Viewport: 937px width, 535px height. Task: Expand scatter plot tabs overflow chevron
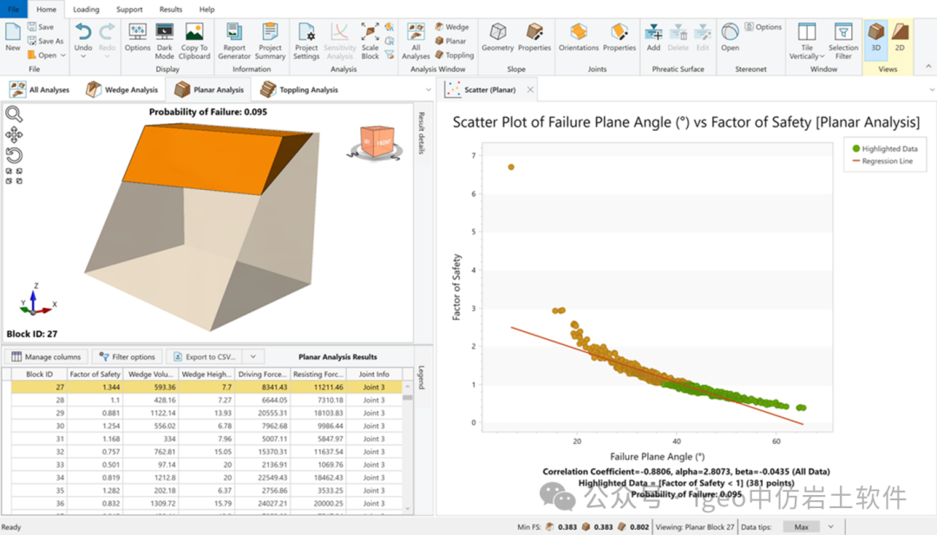pos(932,89)
